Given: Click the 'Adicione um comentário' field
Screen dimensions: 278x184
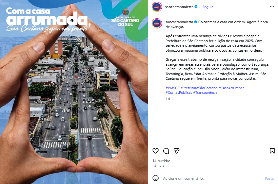Looking at the screenshot, I should (212, 178).
